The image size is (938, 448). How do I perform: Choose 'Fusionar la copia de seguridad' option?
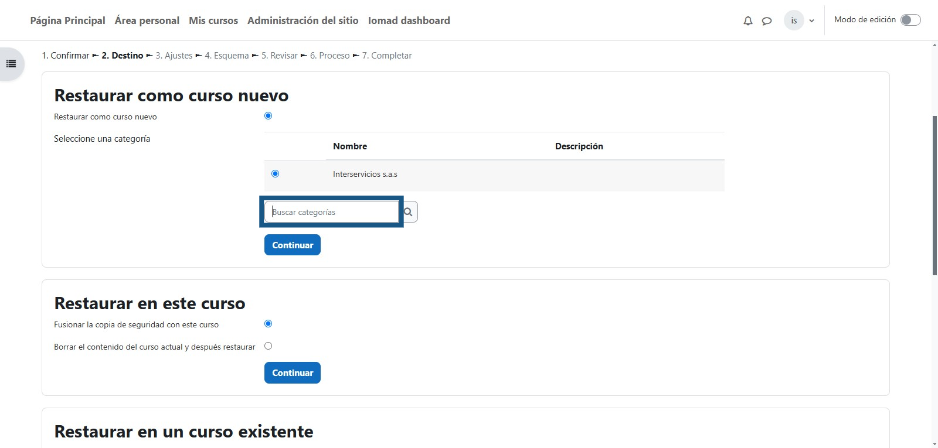(x=268, y=324)
